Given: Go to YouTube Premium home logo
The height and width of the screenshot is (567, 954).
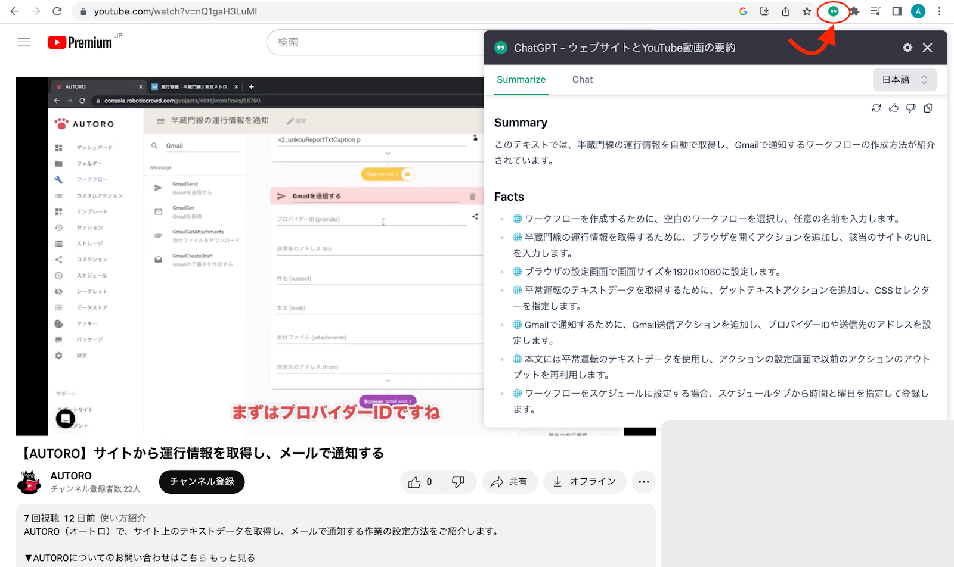Looking at the screenshot, I should (80, 42).
